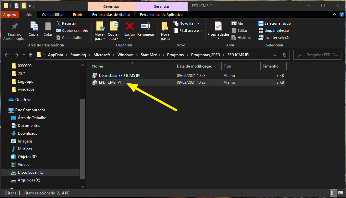Select Ferramentas de Atalho tab
Viewport: 346px width, 198px height.
[x=111, y=15]
